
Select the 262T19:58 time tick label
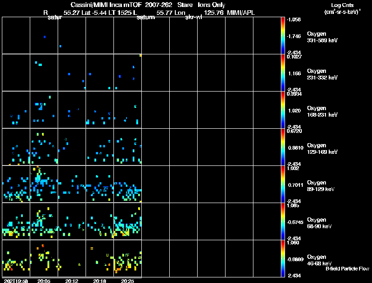[x=16, y=281]
